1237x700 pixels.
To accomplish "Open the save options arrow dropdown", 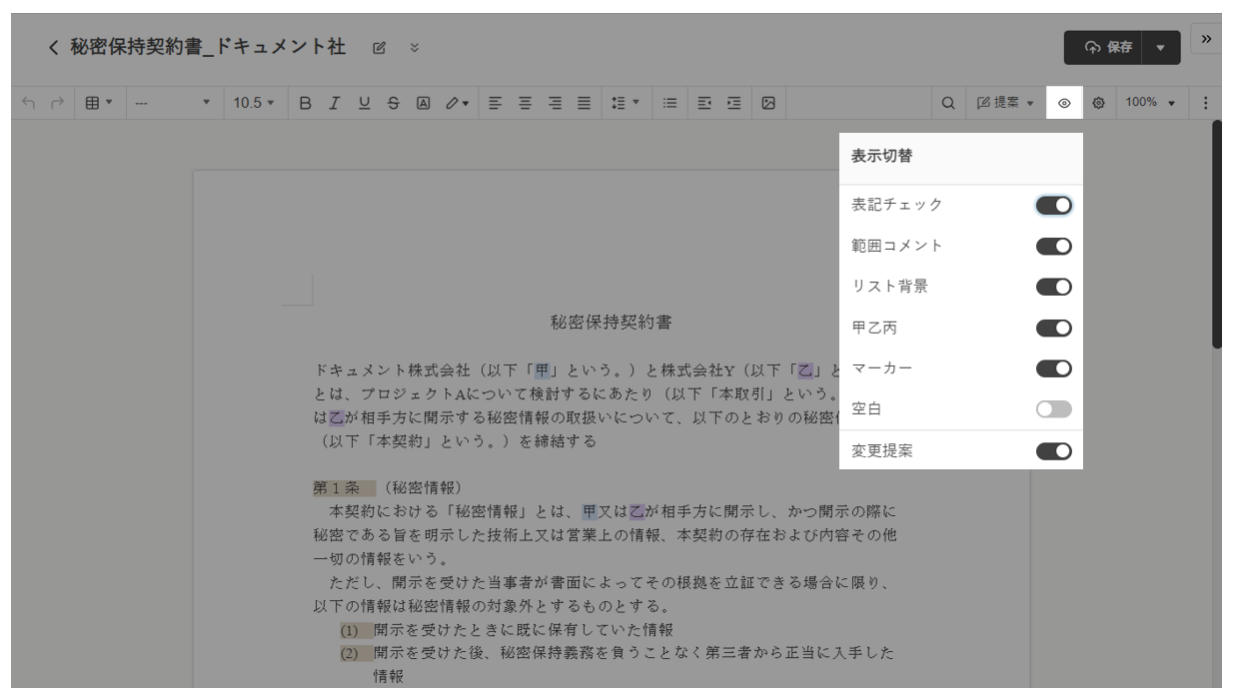I will 1160,47.
